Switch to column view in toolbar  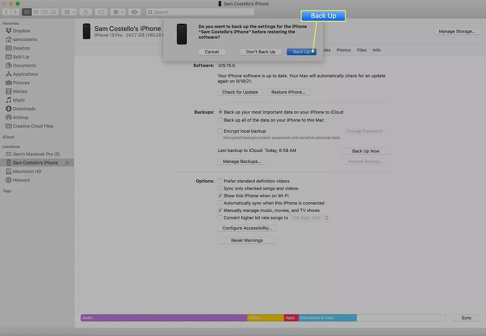[x=45, y=12]
